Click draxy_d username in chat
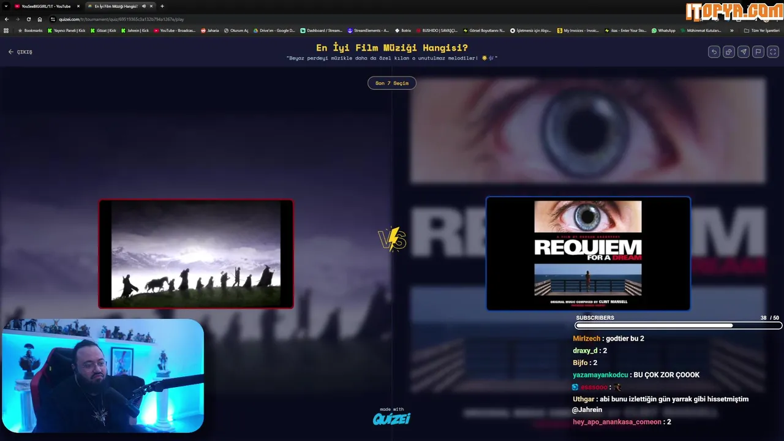Viewport: 784px width, 441px height. click(585, 350)
